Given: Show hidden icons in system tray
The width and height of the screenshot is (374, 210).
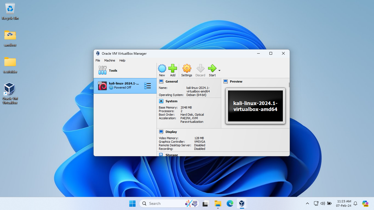Looking at the screenshot, I should click(x=307, y=203).
